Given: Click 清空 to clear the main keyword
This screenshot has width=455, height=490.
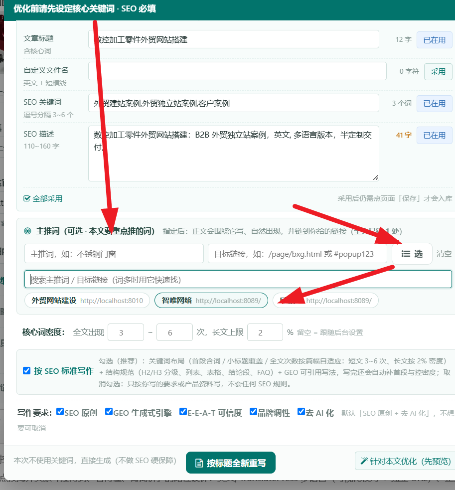Looking at the screenshot, I should click(444, 254).
